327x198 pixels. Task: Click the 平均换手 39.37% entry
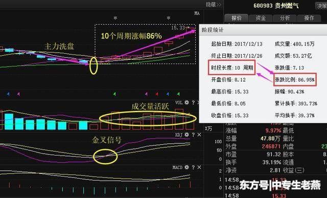pyautogui.click(x=294, y=115)
